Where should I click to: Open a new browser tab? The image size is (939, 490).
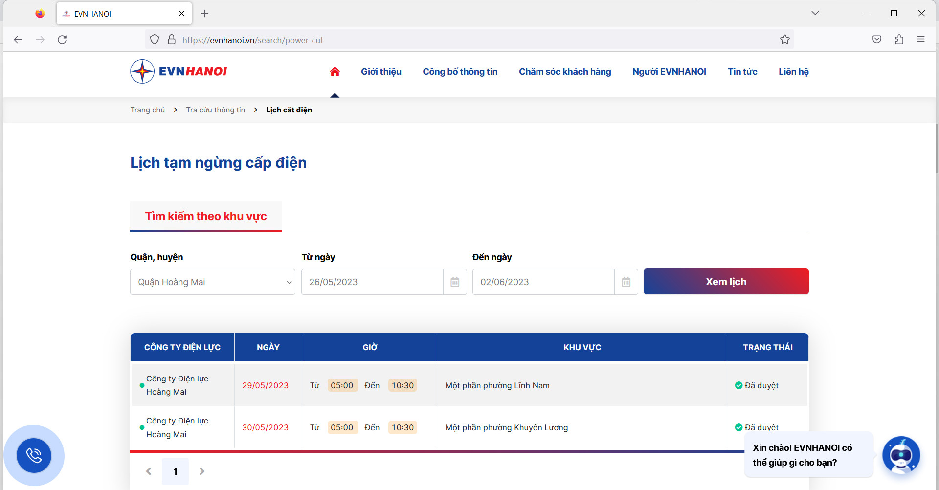[205, 14]
